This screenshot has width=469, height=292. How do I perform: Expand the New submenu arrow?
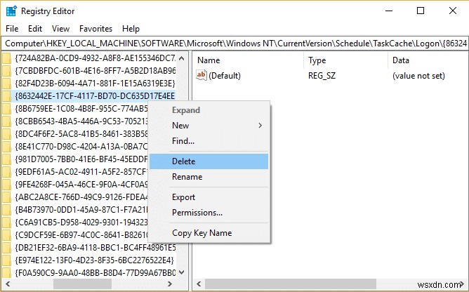(260, 126)
